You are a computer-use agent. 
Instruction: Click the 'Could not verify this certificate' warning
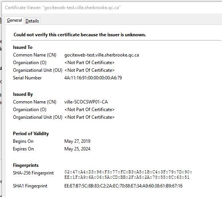tap(80, 35)
